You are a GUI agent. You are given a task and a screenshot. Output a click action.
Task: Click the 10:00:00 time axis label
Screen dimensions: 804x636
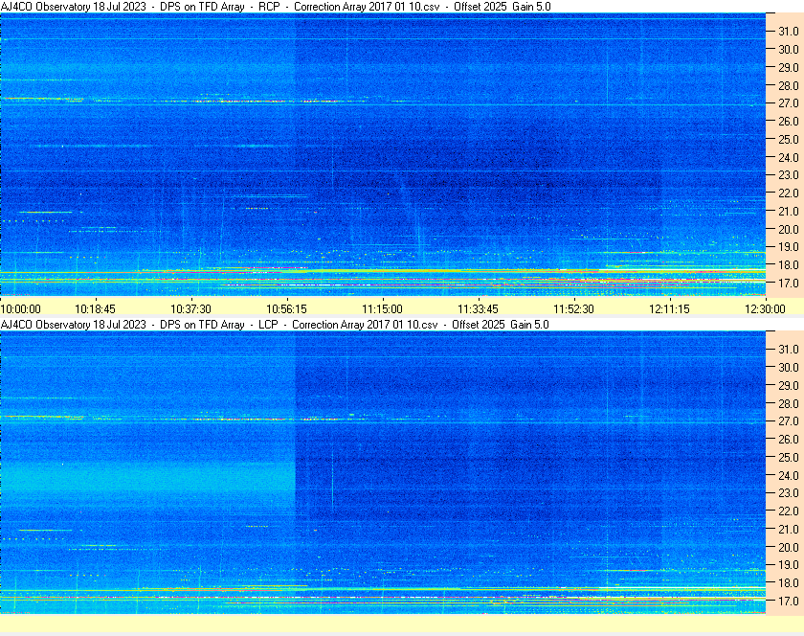click(x=20, y=309)
